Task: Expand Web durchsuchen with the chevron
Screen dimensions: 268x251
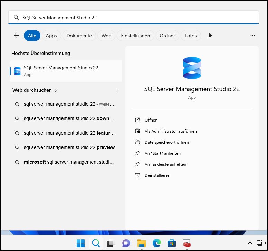Action: (118, 90)
